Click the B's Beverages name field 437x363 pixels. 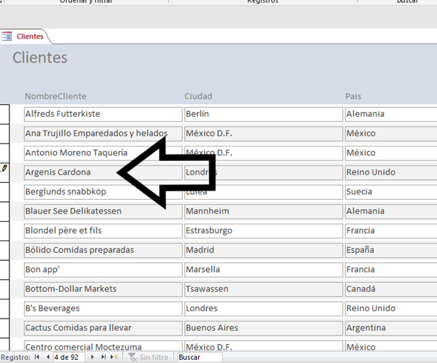pos(103,308)
